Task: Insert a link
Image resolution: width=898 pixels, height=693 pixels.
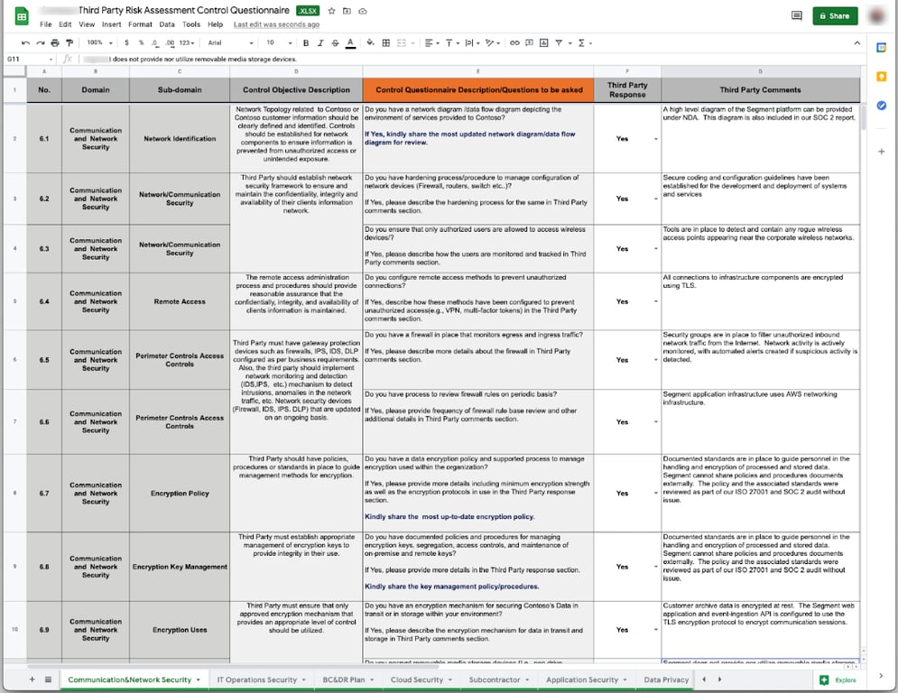Action: coord(514,43)
